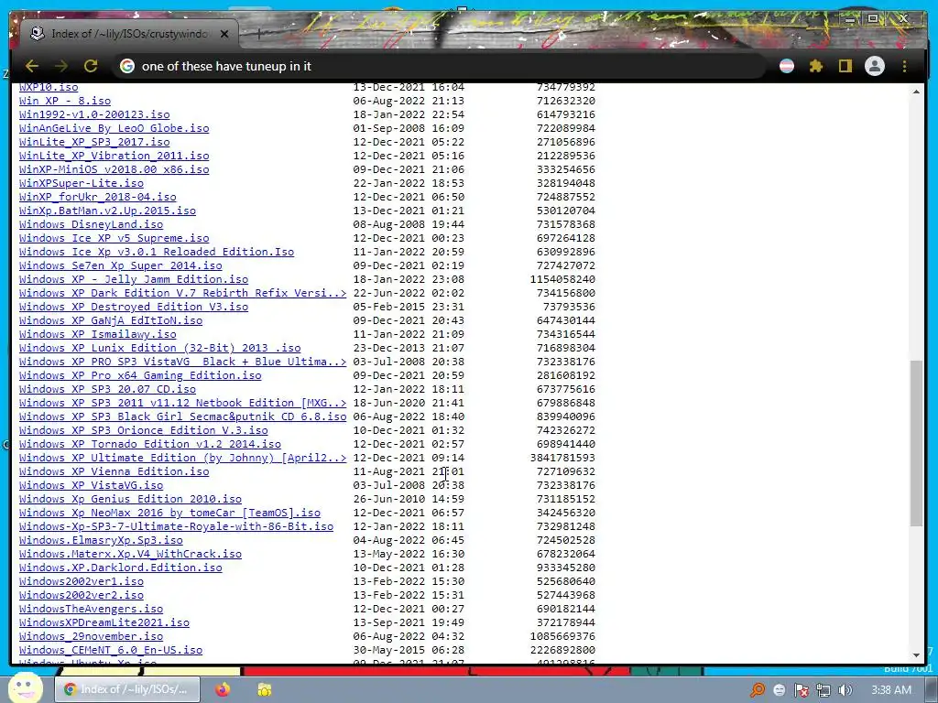Viewport: 938px width, 703px height.
Task: Open Win_XP_-_8.iso link
Action: tap(65, 101)
